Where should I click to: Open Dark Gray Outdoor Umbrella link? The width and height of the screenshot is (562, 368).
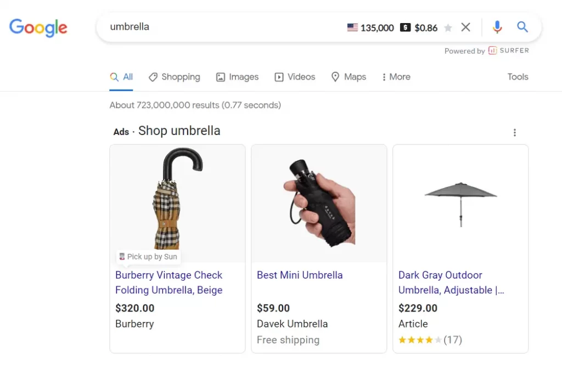tap(451, 282)
